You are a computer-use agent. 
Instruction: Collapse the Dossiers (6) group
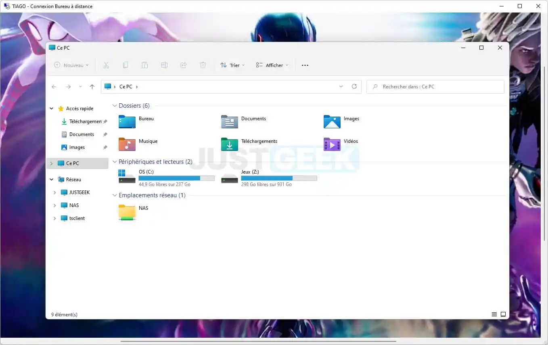click(x=115, y=106)
